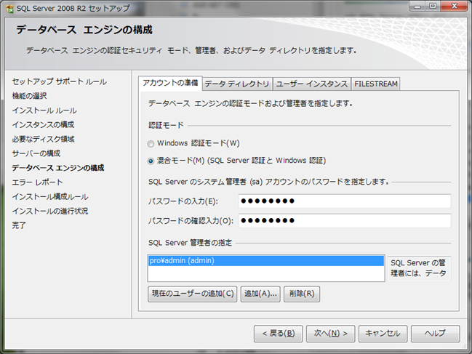Focus the パスワードの確認入力 field
The width and height of the screenshot is (472, 354).
(x=345, y=220)
